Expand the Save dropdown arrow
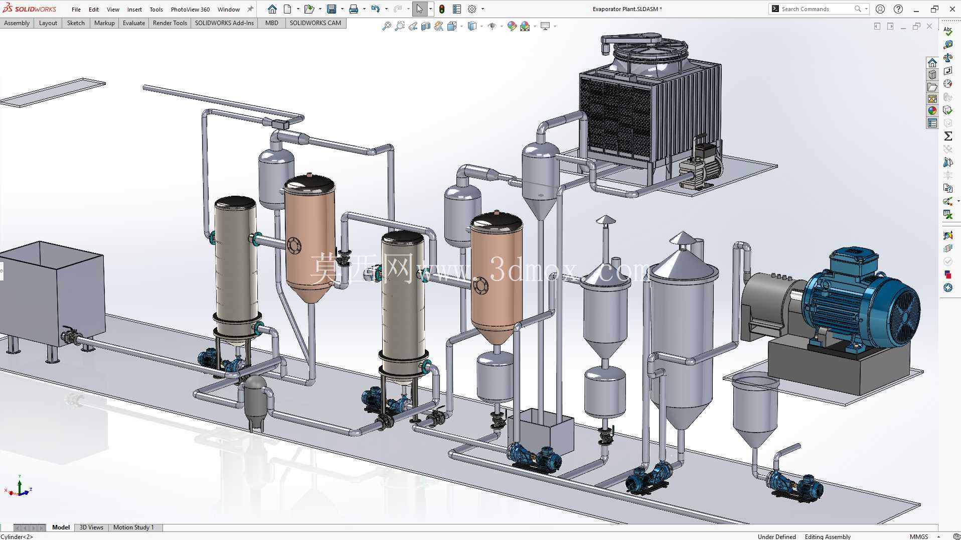The image size is (961, 540). pos(342,9)
